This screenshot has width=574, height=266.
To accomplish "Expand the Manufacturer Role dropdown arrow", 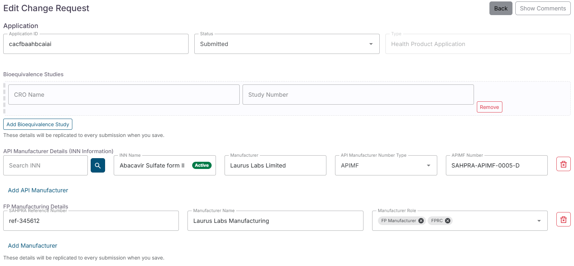I will (x=539, y=221).
